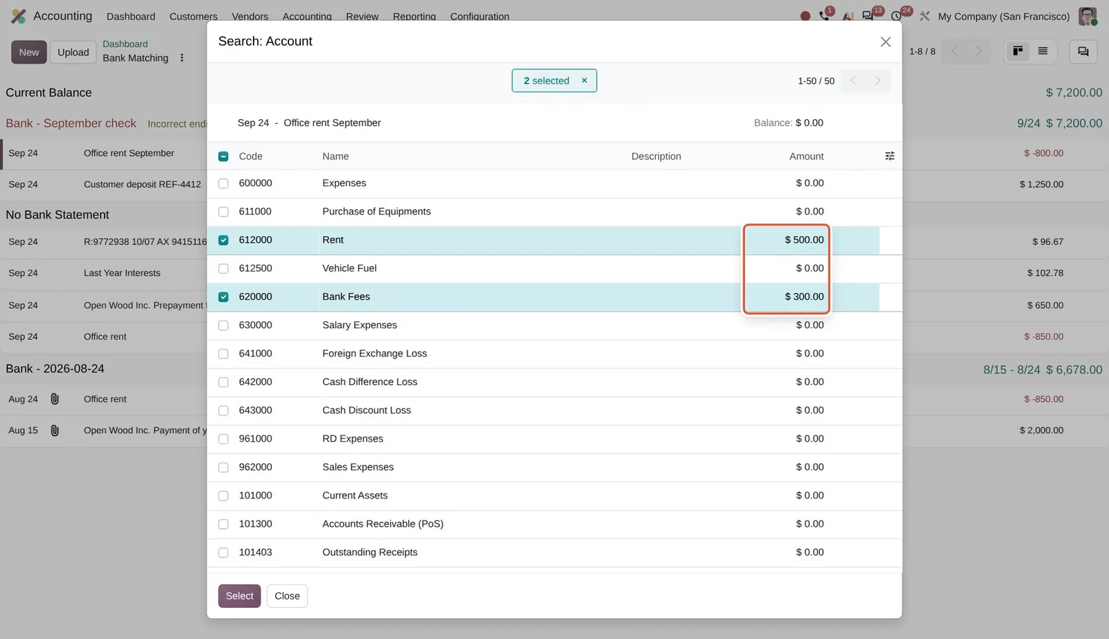This screenshot has height=639, width=1109.
Task: Click the red recording dot icon
Action: coord(805,16)
